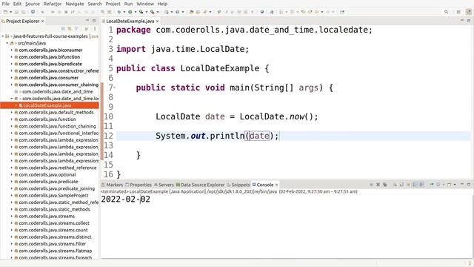Viewport: 474px width, 267px height.
Task: Click Terminate in the Console toolbar
Action: click(x=371, y=185)
